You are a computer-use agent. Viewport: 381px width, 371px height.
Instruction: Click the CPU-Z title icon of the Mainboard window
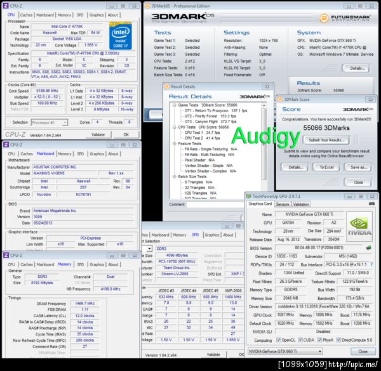(6, 145)
